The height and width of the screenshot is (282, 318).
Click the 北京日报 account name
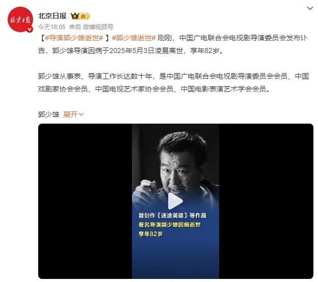[x=52, y=16]
